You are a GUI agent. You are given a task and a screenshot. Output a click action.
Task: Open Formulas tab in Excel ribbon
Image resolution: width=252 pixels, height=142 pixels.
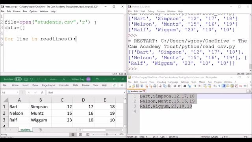(x=64, y=85)
